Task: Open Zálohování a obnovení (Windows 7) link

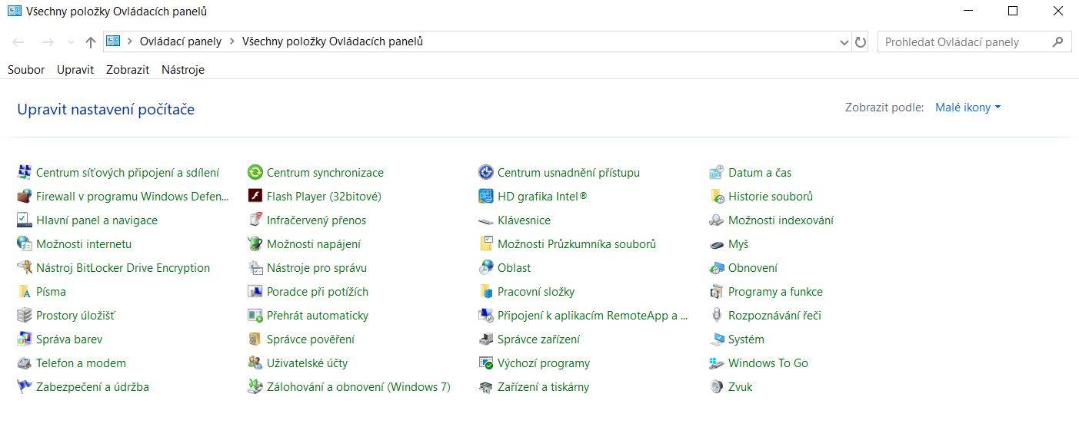Action: [358, 387]
